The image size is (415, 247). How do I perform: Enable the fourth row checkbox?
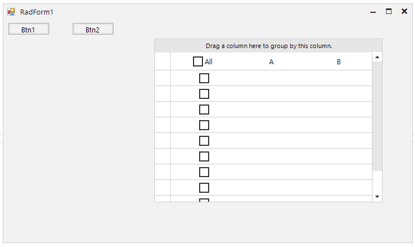coord(204,125)
